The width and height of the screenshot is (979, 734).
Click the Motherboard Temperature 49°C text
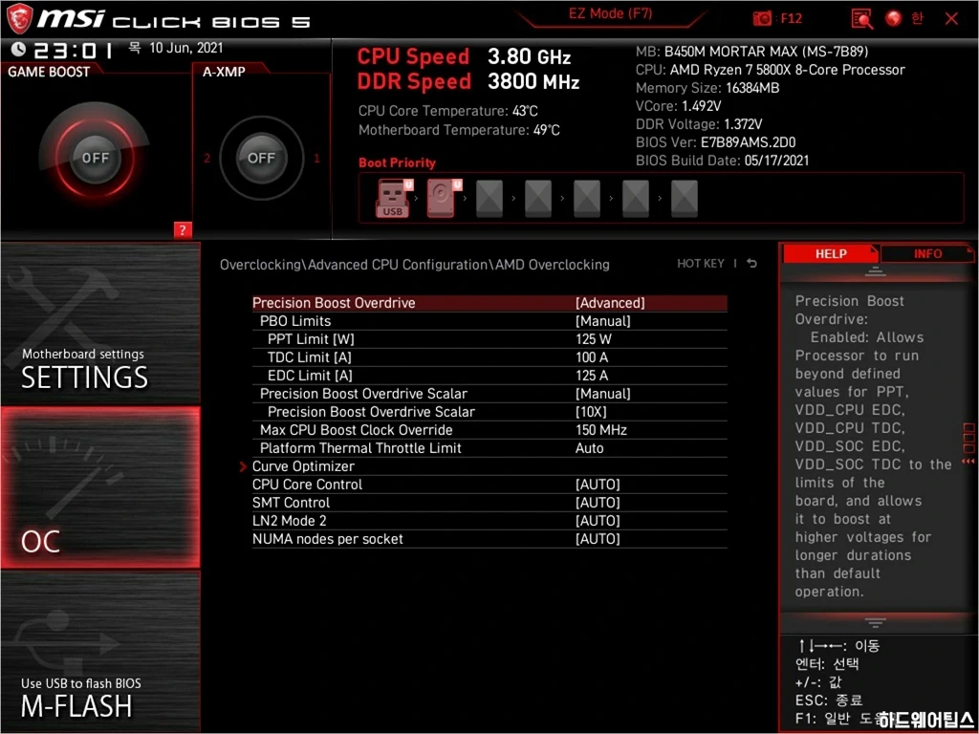coord(459,130)
